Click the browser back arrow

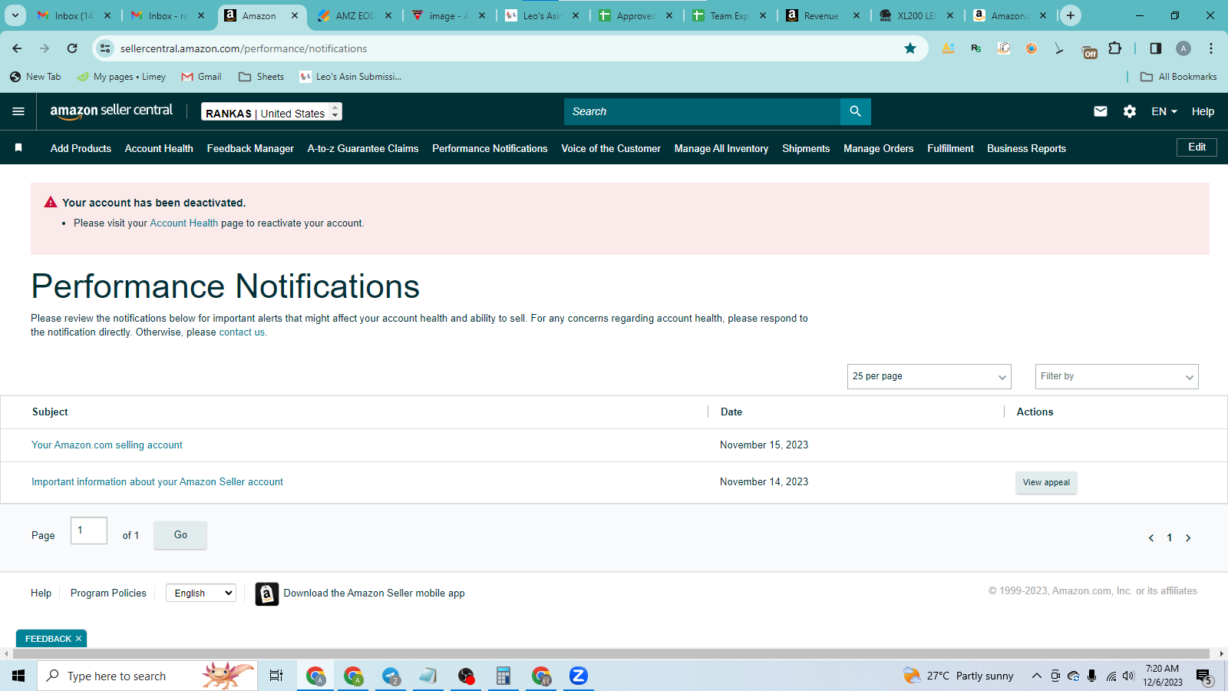pyautogui.click(x=17, y=48)
